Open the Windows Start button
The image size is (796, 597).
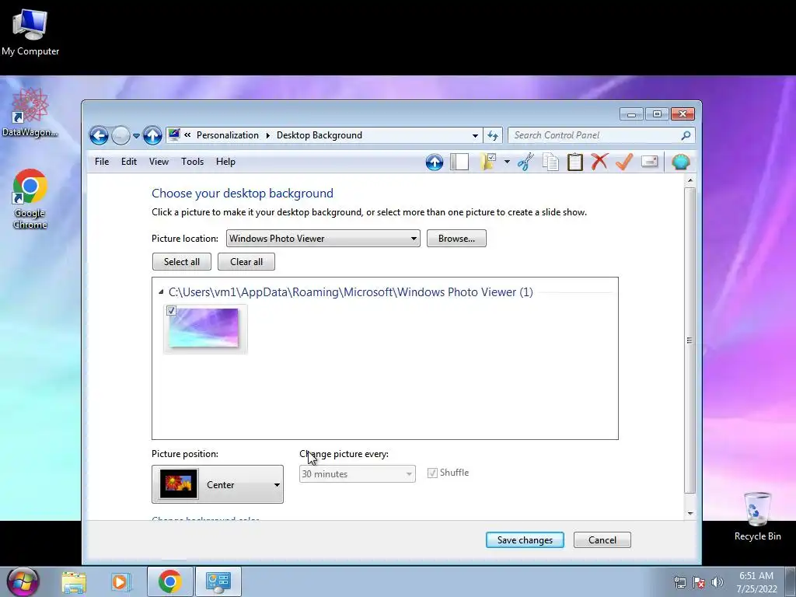[23, 581]
